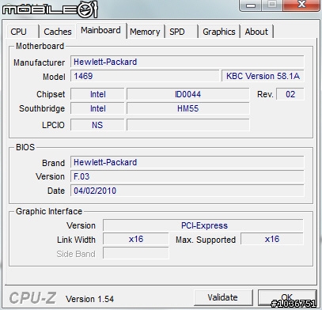Click the BIOS Date 04/02/2010 field

188,191
